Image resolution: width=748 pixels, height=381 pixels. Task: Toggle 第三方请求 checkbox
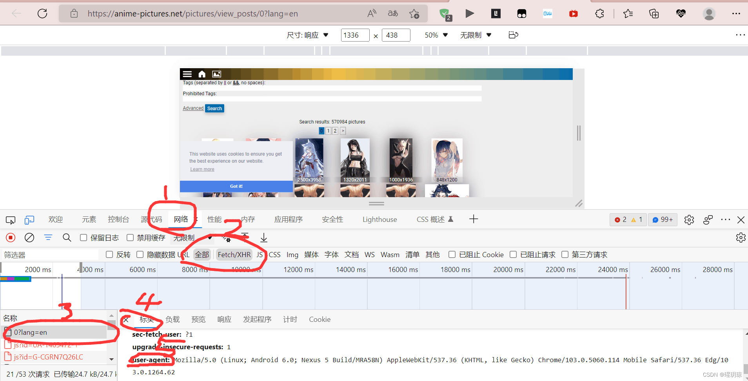pos(565,254)
